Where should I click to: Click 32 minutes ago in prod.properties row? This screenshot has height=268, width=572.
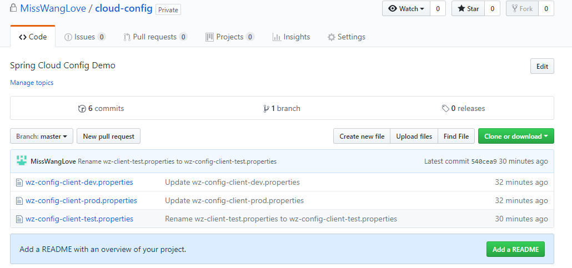point(521,200)
